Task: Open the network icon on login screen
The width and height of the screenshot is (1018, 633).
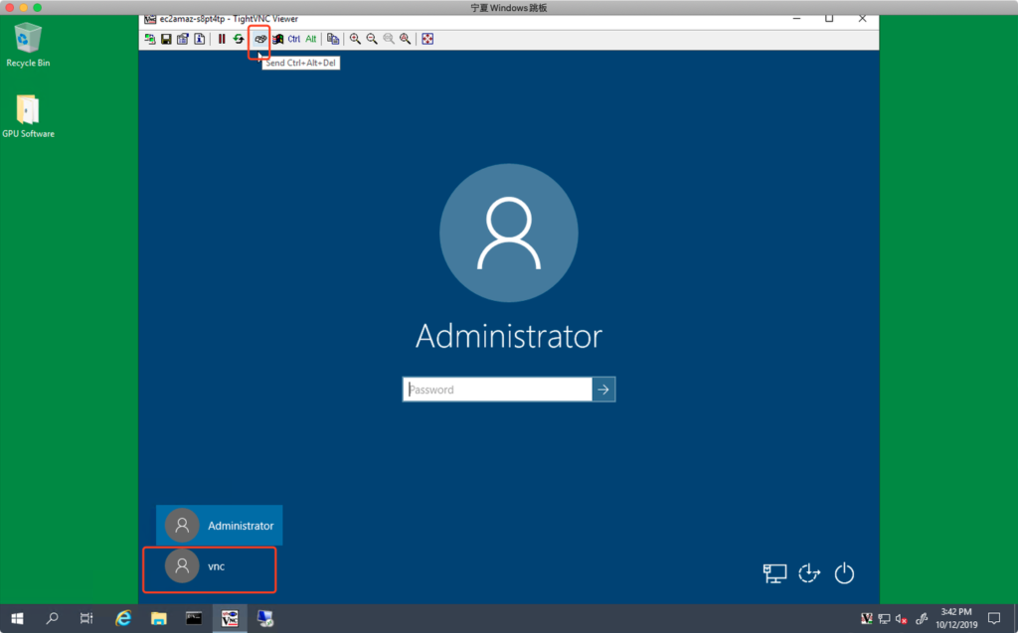Action: 774,573
